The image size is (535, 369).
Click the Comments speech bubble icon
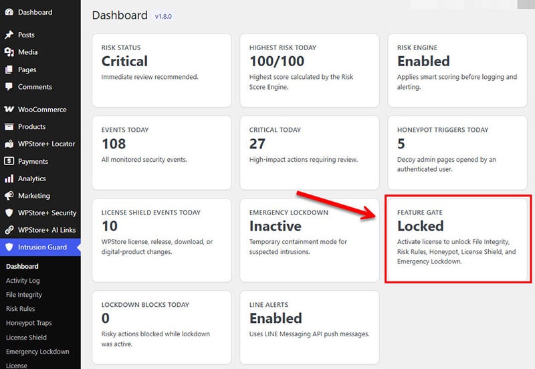[x=9, y=87]
